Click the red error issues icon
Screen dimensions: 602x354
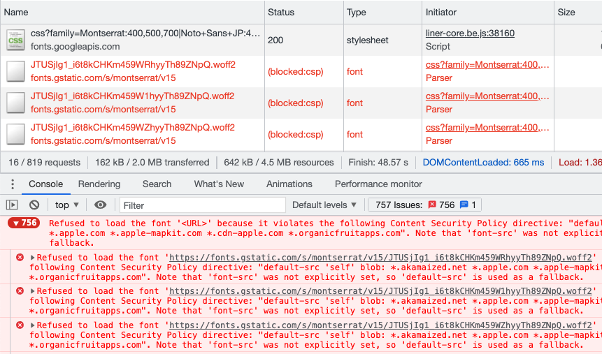tap(432, 205)
